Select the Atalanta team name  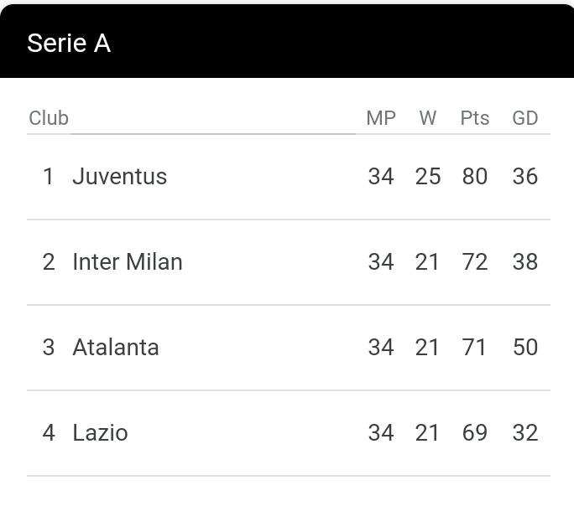tap(116, 347)
